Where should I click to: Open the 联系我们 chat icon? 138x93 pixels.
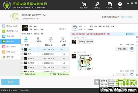pos(109,4)
